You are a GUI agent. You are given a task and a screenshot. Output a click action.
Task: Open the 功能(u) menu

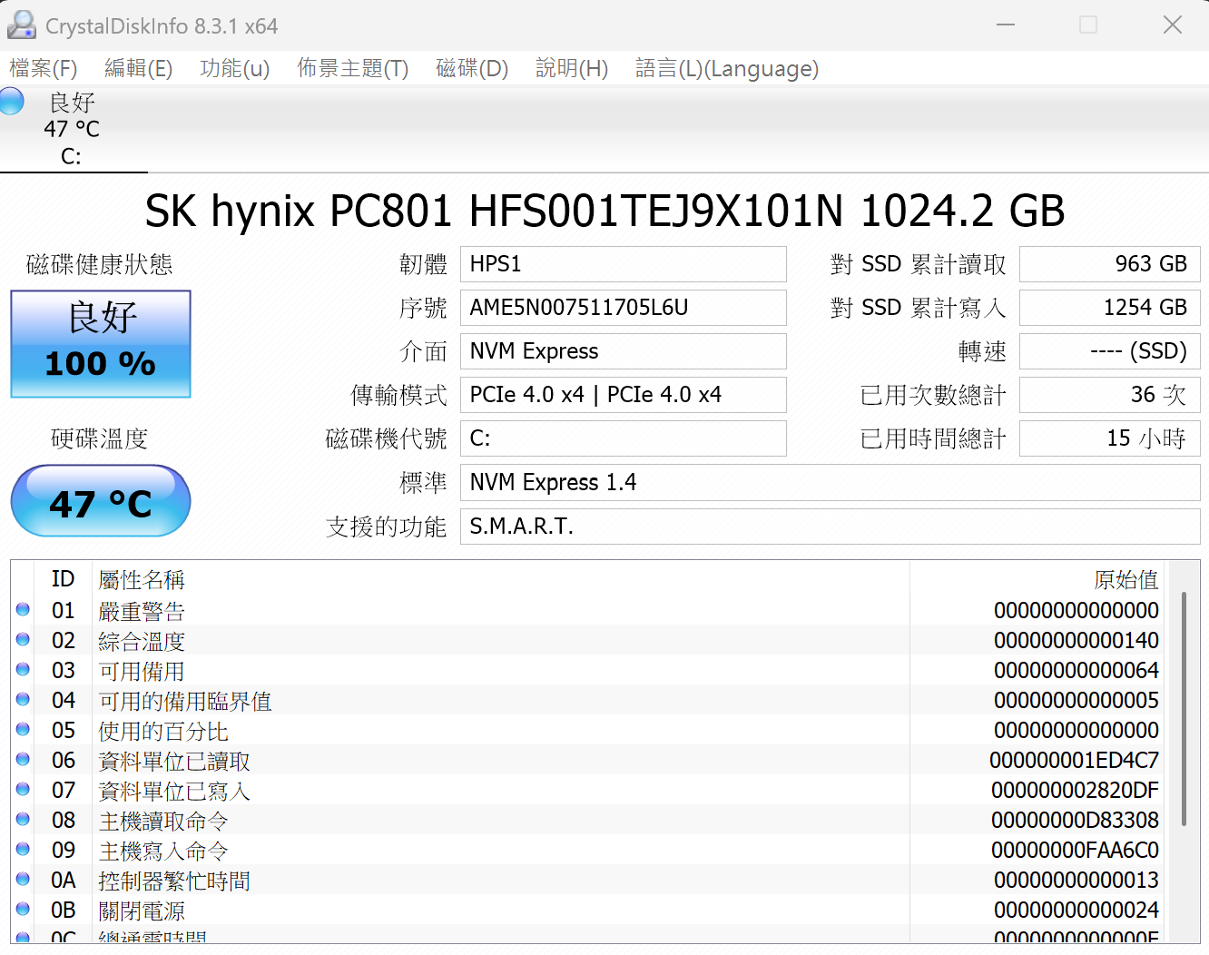pos(235,69)
